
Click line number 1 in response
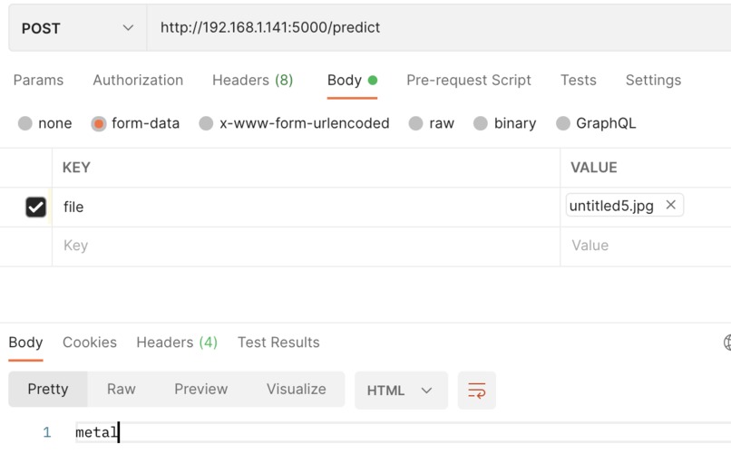[x=46, y=432]
